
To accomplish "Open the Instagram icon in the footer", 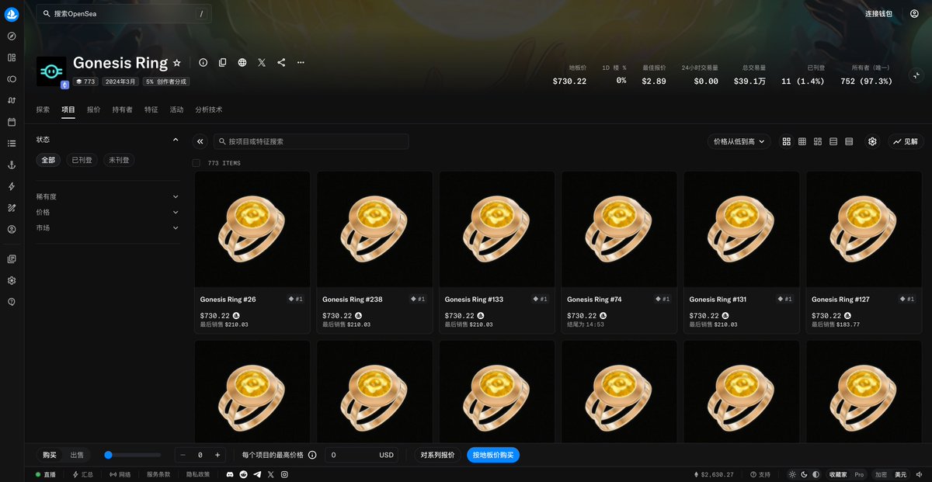I will point(284,474).
